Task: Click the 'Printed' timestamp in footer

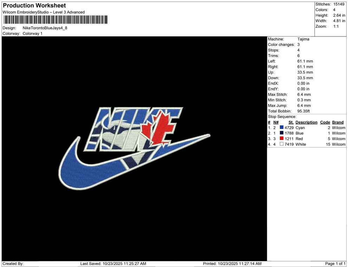Action: (x=232, y=263)
